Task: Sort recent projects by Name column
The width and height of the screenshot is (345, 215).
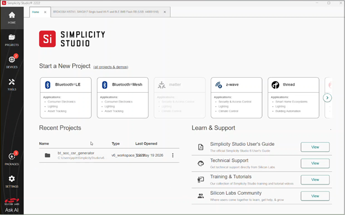Action: (44, 144)
